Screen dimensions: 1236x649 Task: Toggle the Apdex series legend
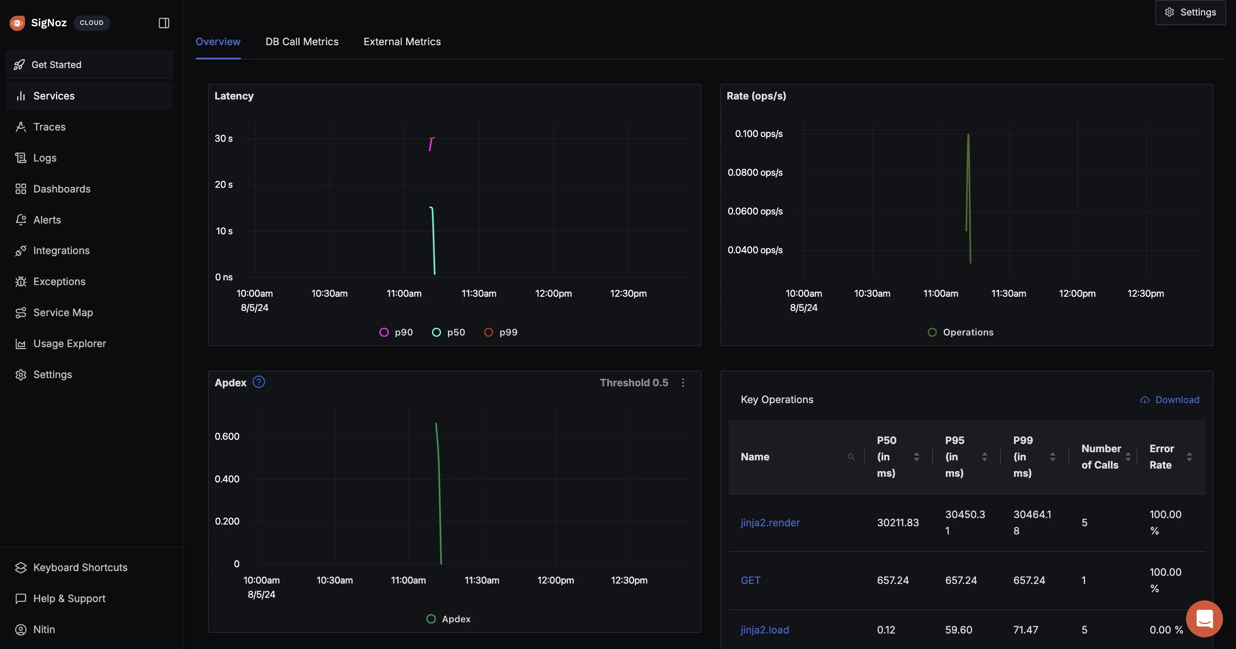[449, 619]
